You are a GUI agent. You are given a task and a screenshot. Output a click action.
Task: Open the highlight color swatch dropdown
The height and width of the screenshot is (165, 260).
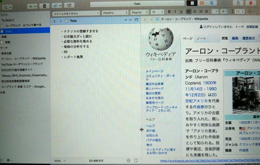[224, 11]
